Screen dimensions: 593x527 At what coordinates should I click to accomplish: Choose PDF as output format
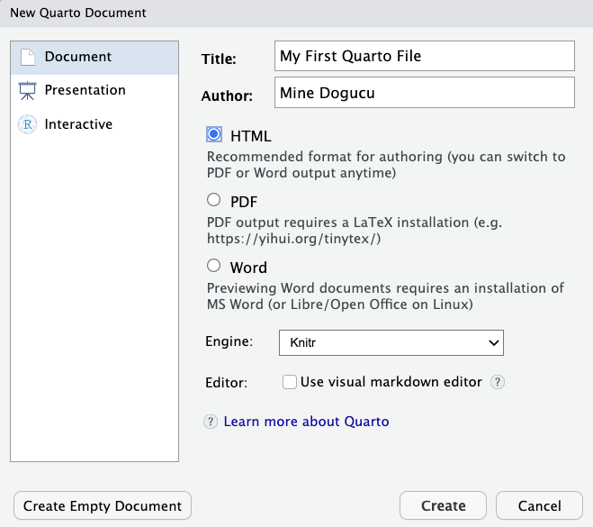213,199
